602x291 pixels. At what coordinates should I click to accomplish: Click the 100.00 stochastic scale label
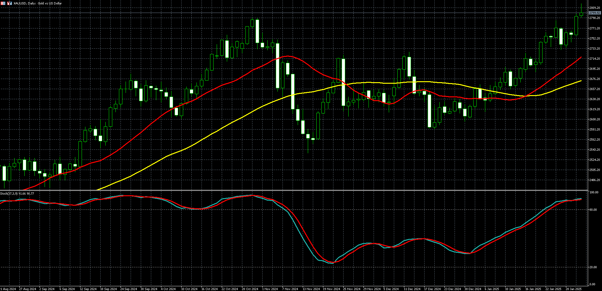pos(594,192)
